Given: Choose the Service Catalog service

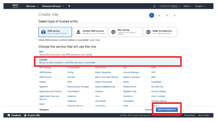Looking at the screenshot, I should 158,91.
